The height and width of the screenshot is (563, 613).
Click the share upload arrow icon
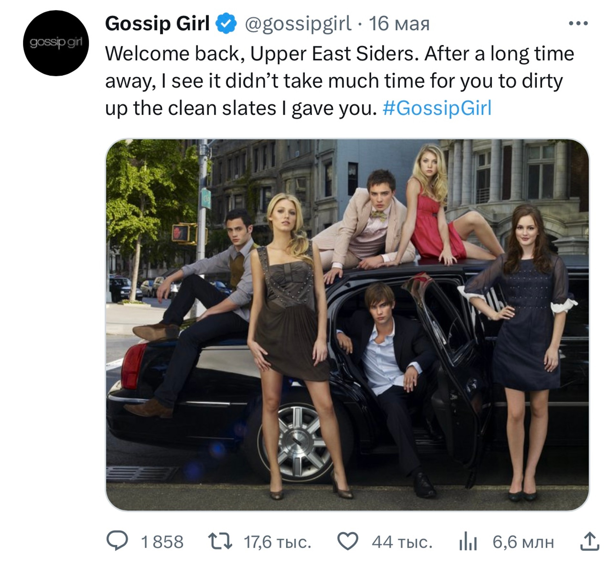[589, 541]
